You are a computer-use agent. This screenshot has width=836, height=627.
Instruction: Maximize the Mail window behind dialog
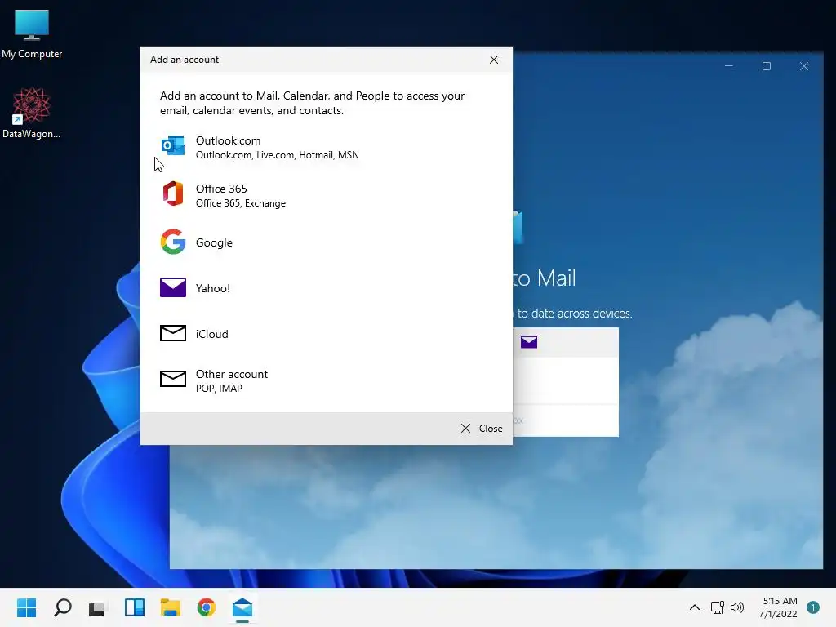click(767, 66)
